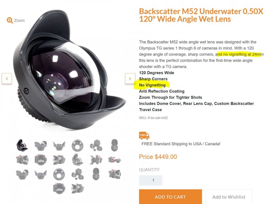Select the third-row front ring thumbnail

59,174
